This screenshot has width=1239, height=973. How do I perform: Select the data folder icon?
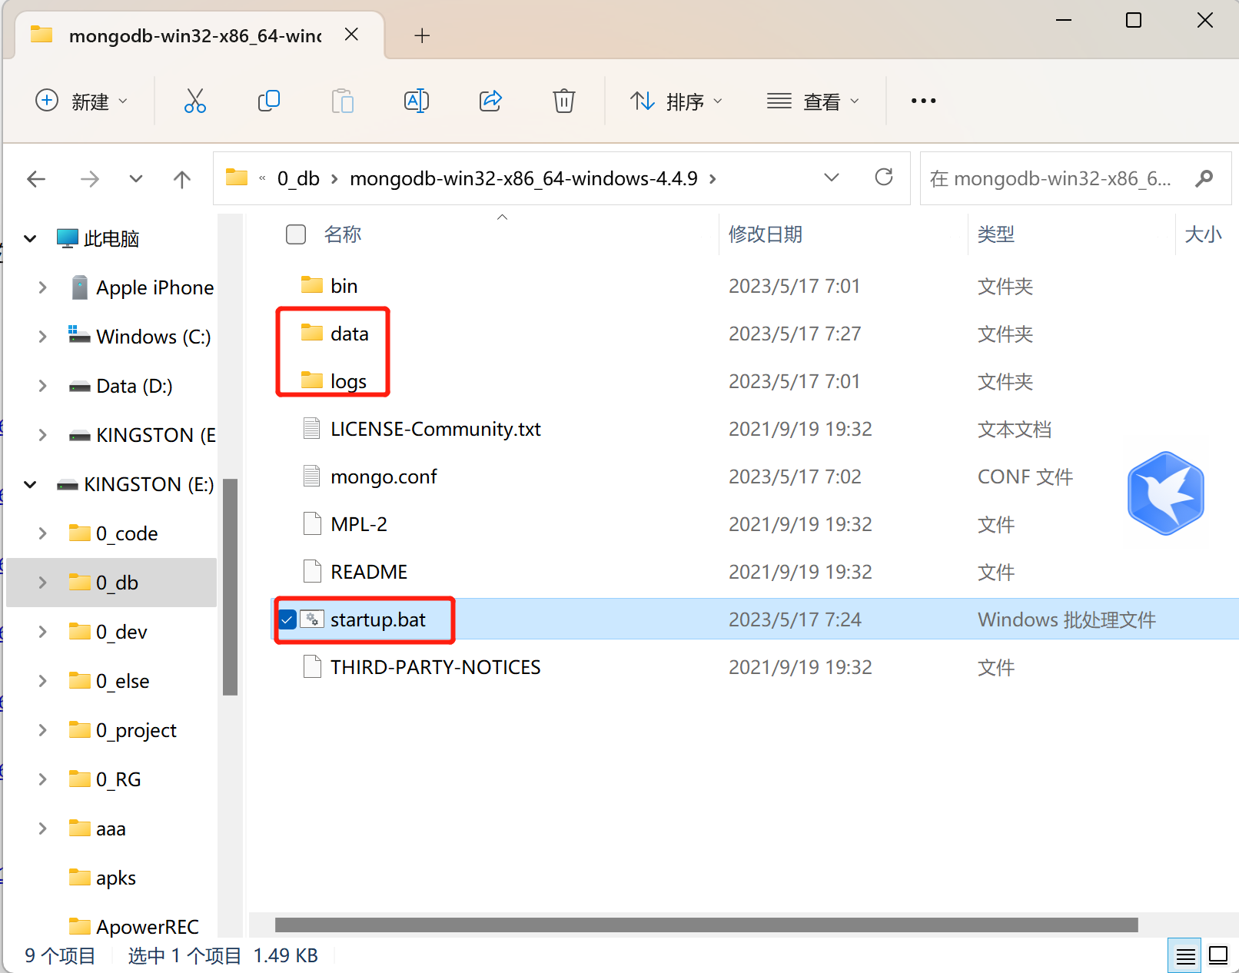[311, 333]
